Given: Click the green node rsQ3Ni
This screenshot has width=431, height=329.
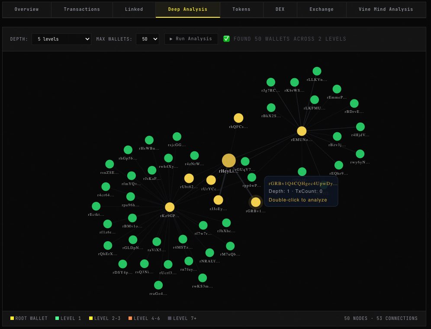Looking at the screenshot, I should [144, 264].
